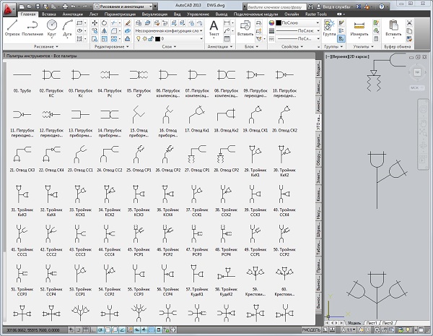The height and width of the screenshot is (336, 433).
Task: Switch to the Лист1 layout tab
Action: [372, 322]
